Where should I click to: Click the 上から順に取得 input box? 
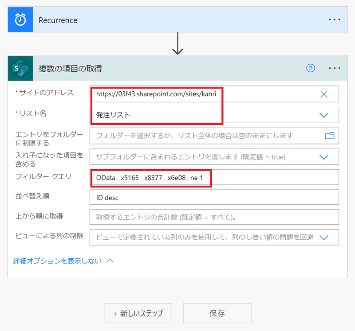[214, 217]
